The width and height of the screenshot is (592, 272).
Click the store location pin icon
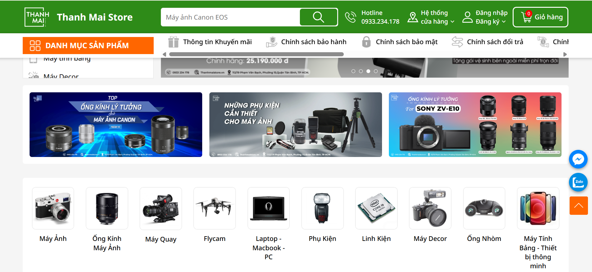pos(413,17)
